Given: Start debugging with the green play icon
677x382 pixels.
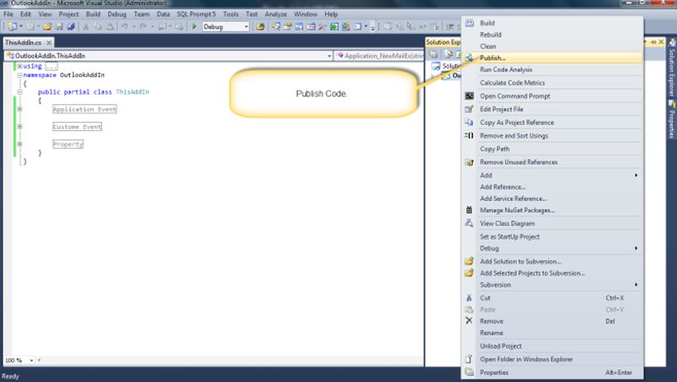Looking at the screenshot, I should [195, 27].
